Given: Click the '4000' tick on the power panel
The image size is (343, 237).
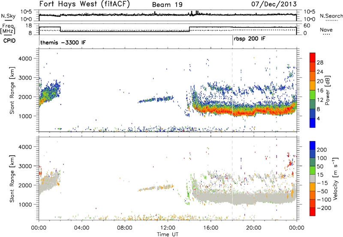Looking at the screenshot, I should [25, 59].
